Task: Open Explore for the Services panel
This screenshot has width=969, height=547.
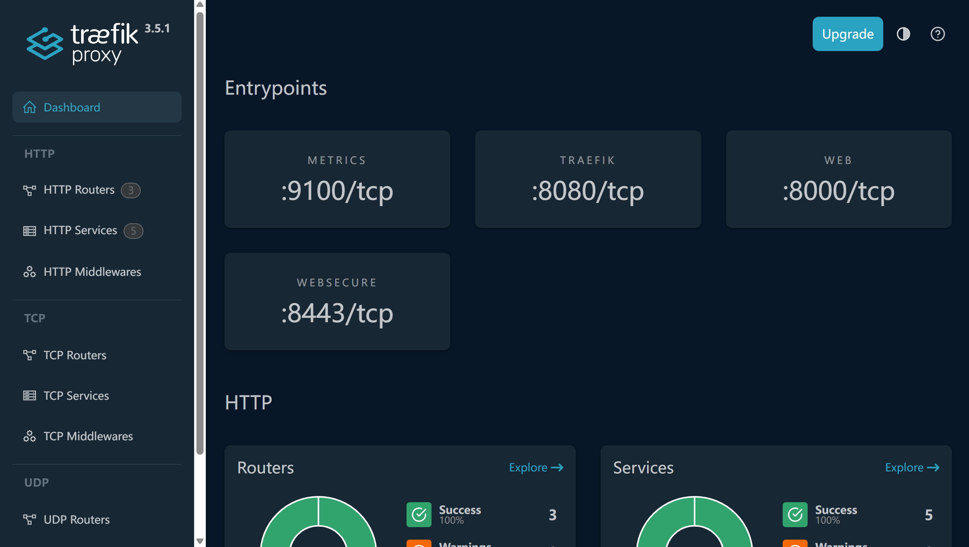Action: pyautogui.click(x=912, y=468)
